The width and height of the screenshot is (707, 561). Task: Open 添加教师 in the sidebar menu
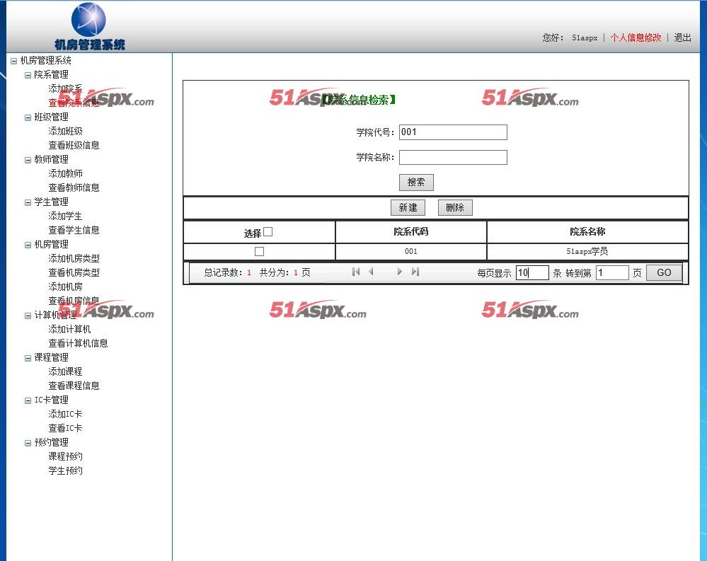pyautogui.click(x=65, y=173)
